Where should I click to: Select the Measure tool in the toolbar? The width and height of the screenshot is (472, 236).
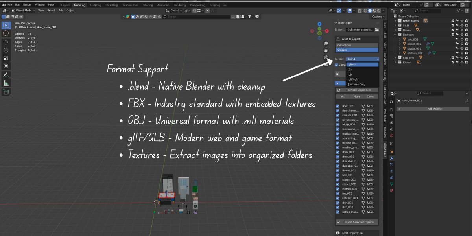(6, 83)
